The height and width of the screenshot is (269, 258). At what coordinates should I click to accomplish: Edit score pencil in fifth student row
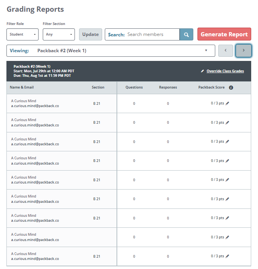227,180
